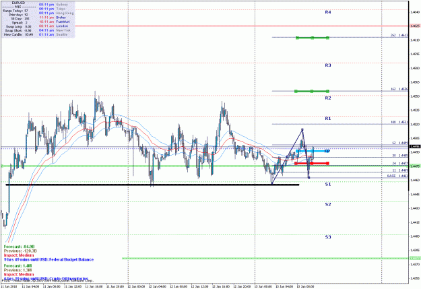The width and height of the screenshot is (421, 289).
Task: Click the Forecast -84.9B news line
Action: coord(20,247)
